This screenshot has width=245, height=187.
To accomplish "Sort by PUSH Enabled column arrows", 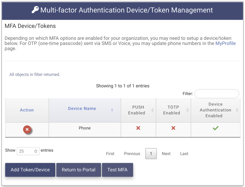I will coord(152,110).
